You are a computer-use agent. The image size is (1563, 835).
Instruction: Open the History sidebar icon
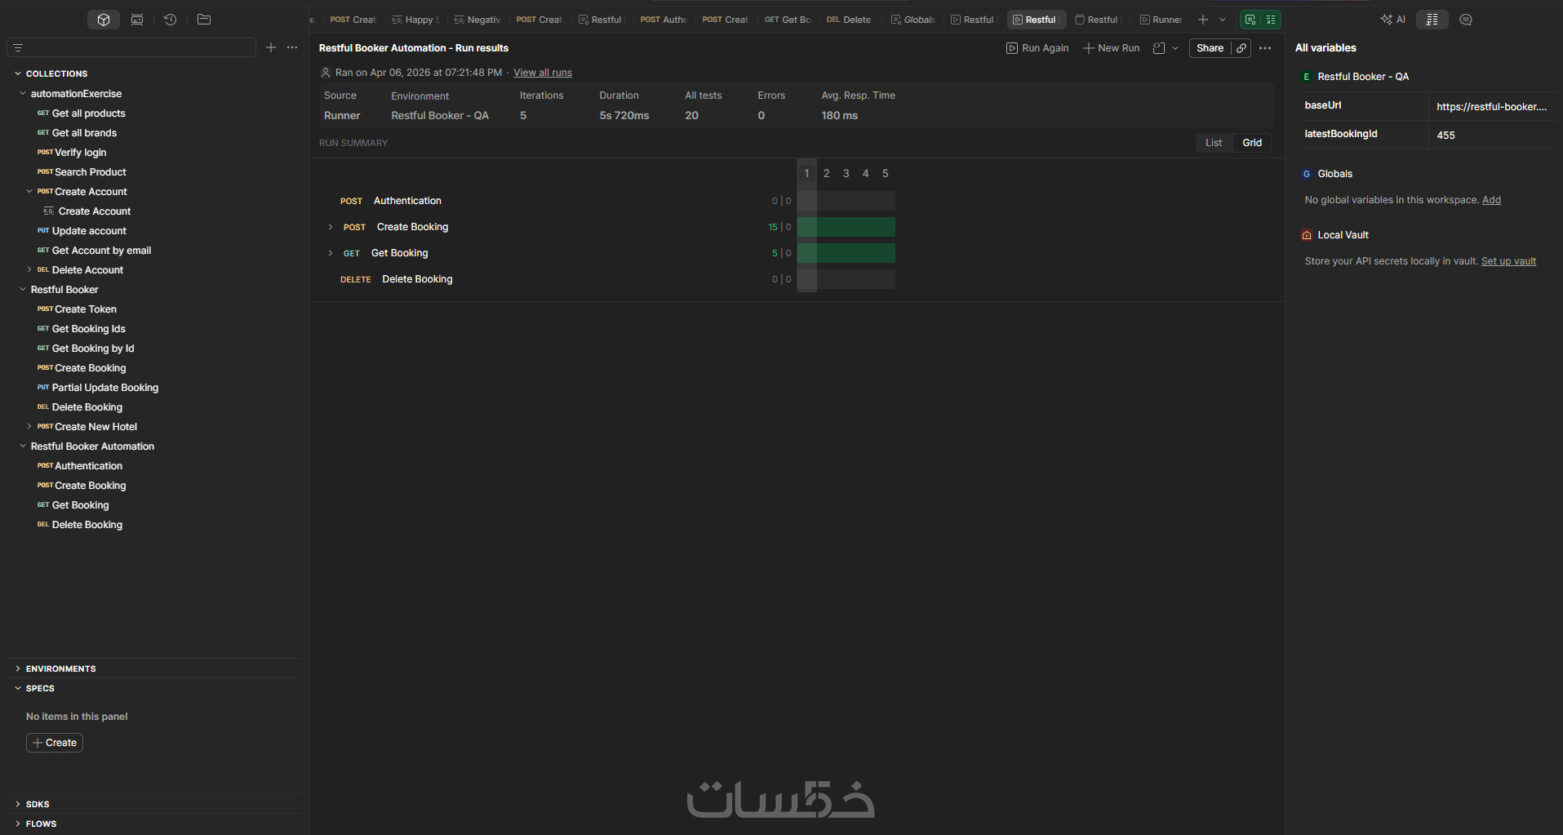170,20
